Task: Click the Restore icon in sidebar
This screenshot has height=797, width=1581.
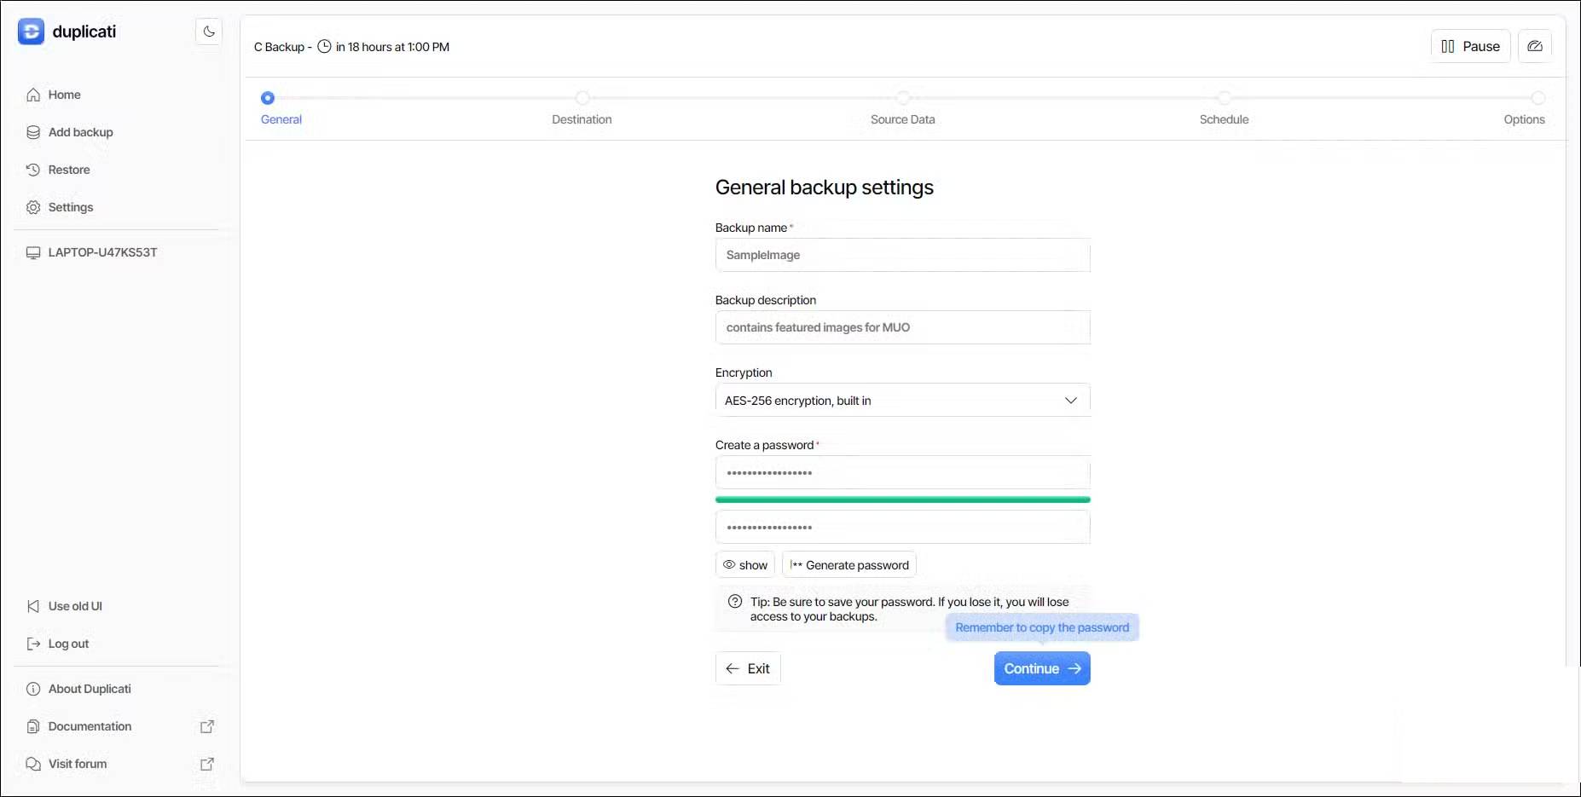Action: tap(33, 170)
